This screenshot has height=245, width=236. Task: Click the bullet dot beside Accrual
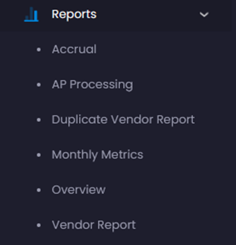[x=39, y=50]
